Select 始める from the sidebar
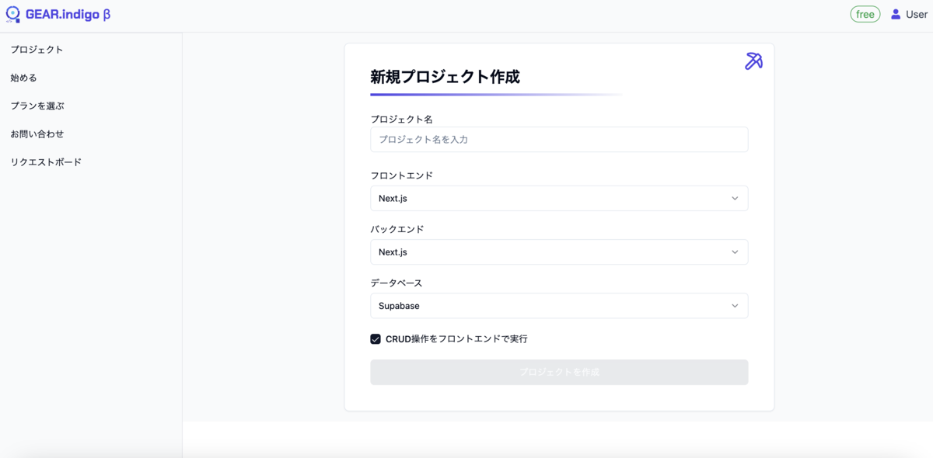 (23, 78)
